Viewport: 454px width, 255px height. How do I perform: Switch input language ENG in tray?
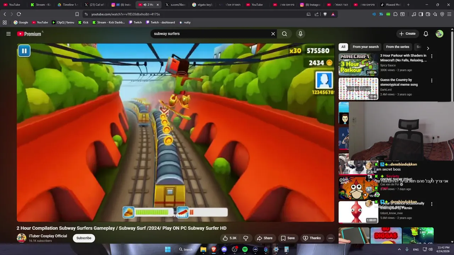click(x=416, y=249)
